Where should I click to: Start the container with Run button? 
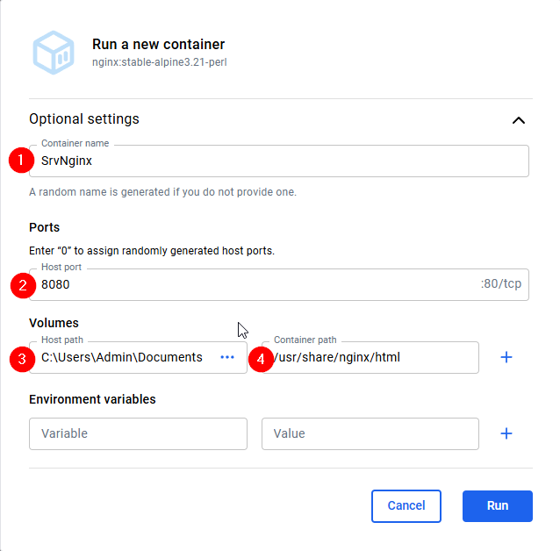click(x=497, y=505)
